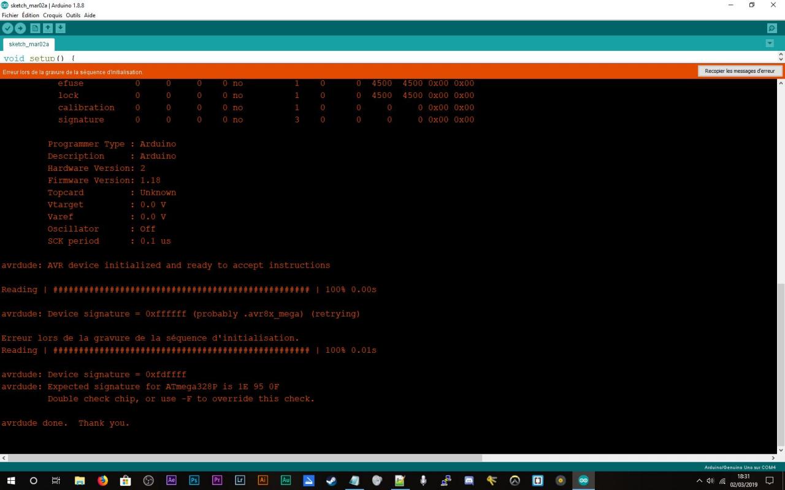Upload the sketch with the arrow button
Viewport: 785px width, 490px height.
tap(20, 28)
